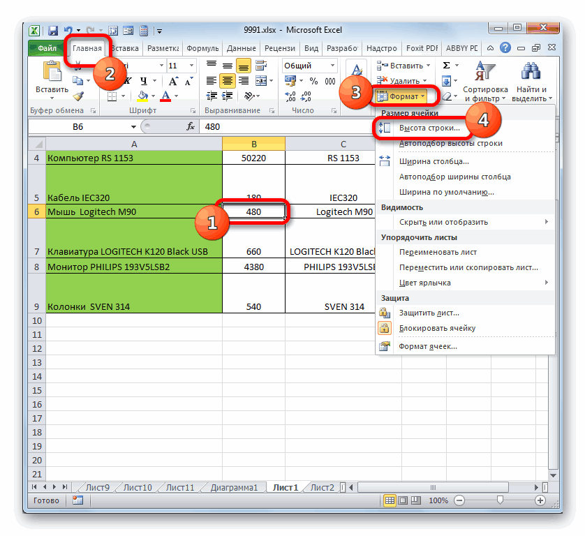Switch to Данные ribbon tab
This screenshot has width=585, height=536.
tap(242, 48)
